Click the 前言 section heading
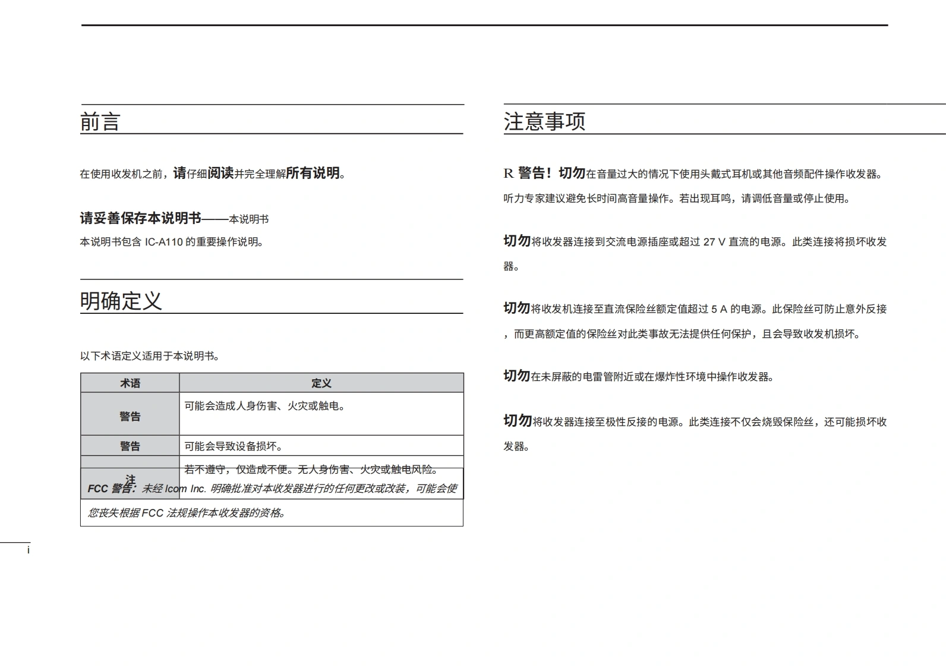Viewport: 946px width, 667px height. tap(100, 121)
